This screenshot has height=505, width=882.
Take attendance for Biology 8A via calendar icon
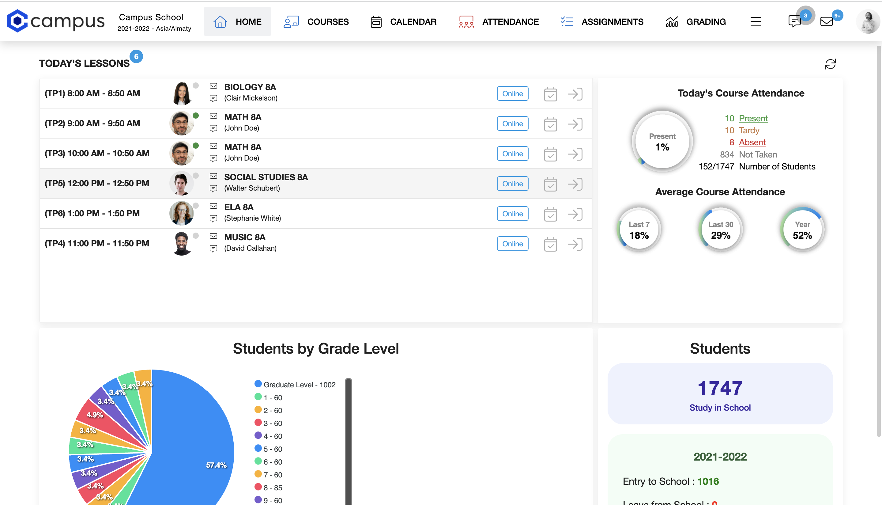pyautogui.click(x=550, y=94)
